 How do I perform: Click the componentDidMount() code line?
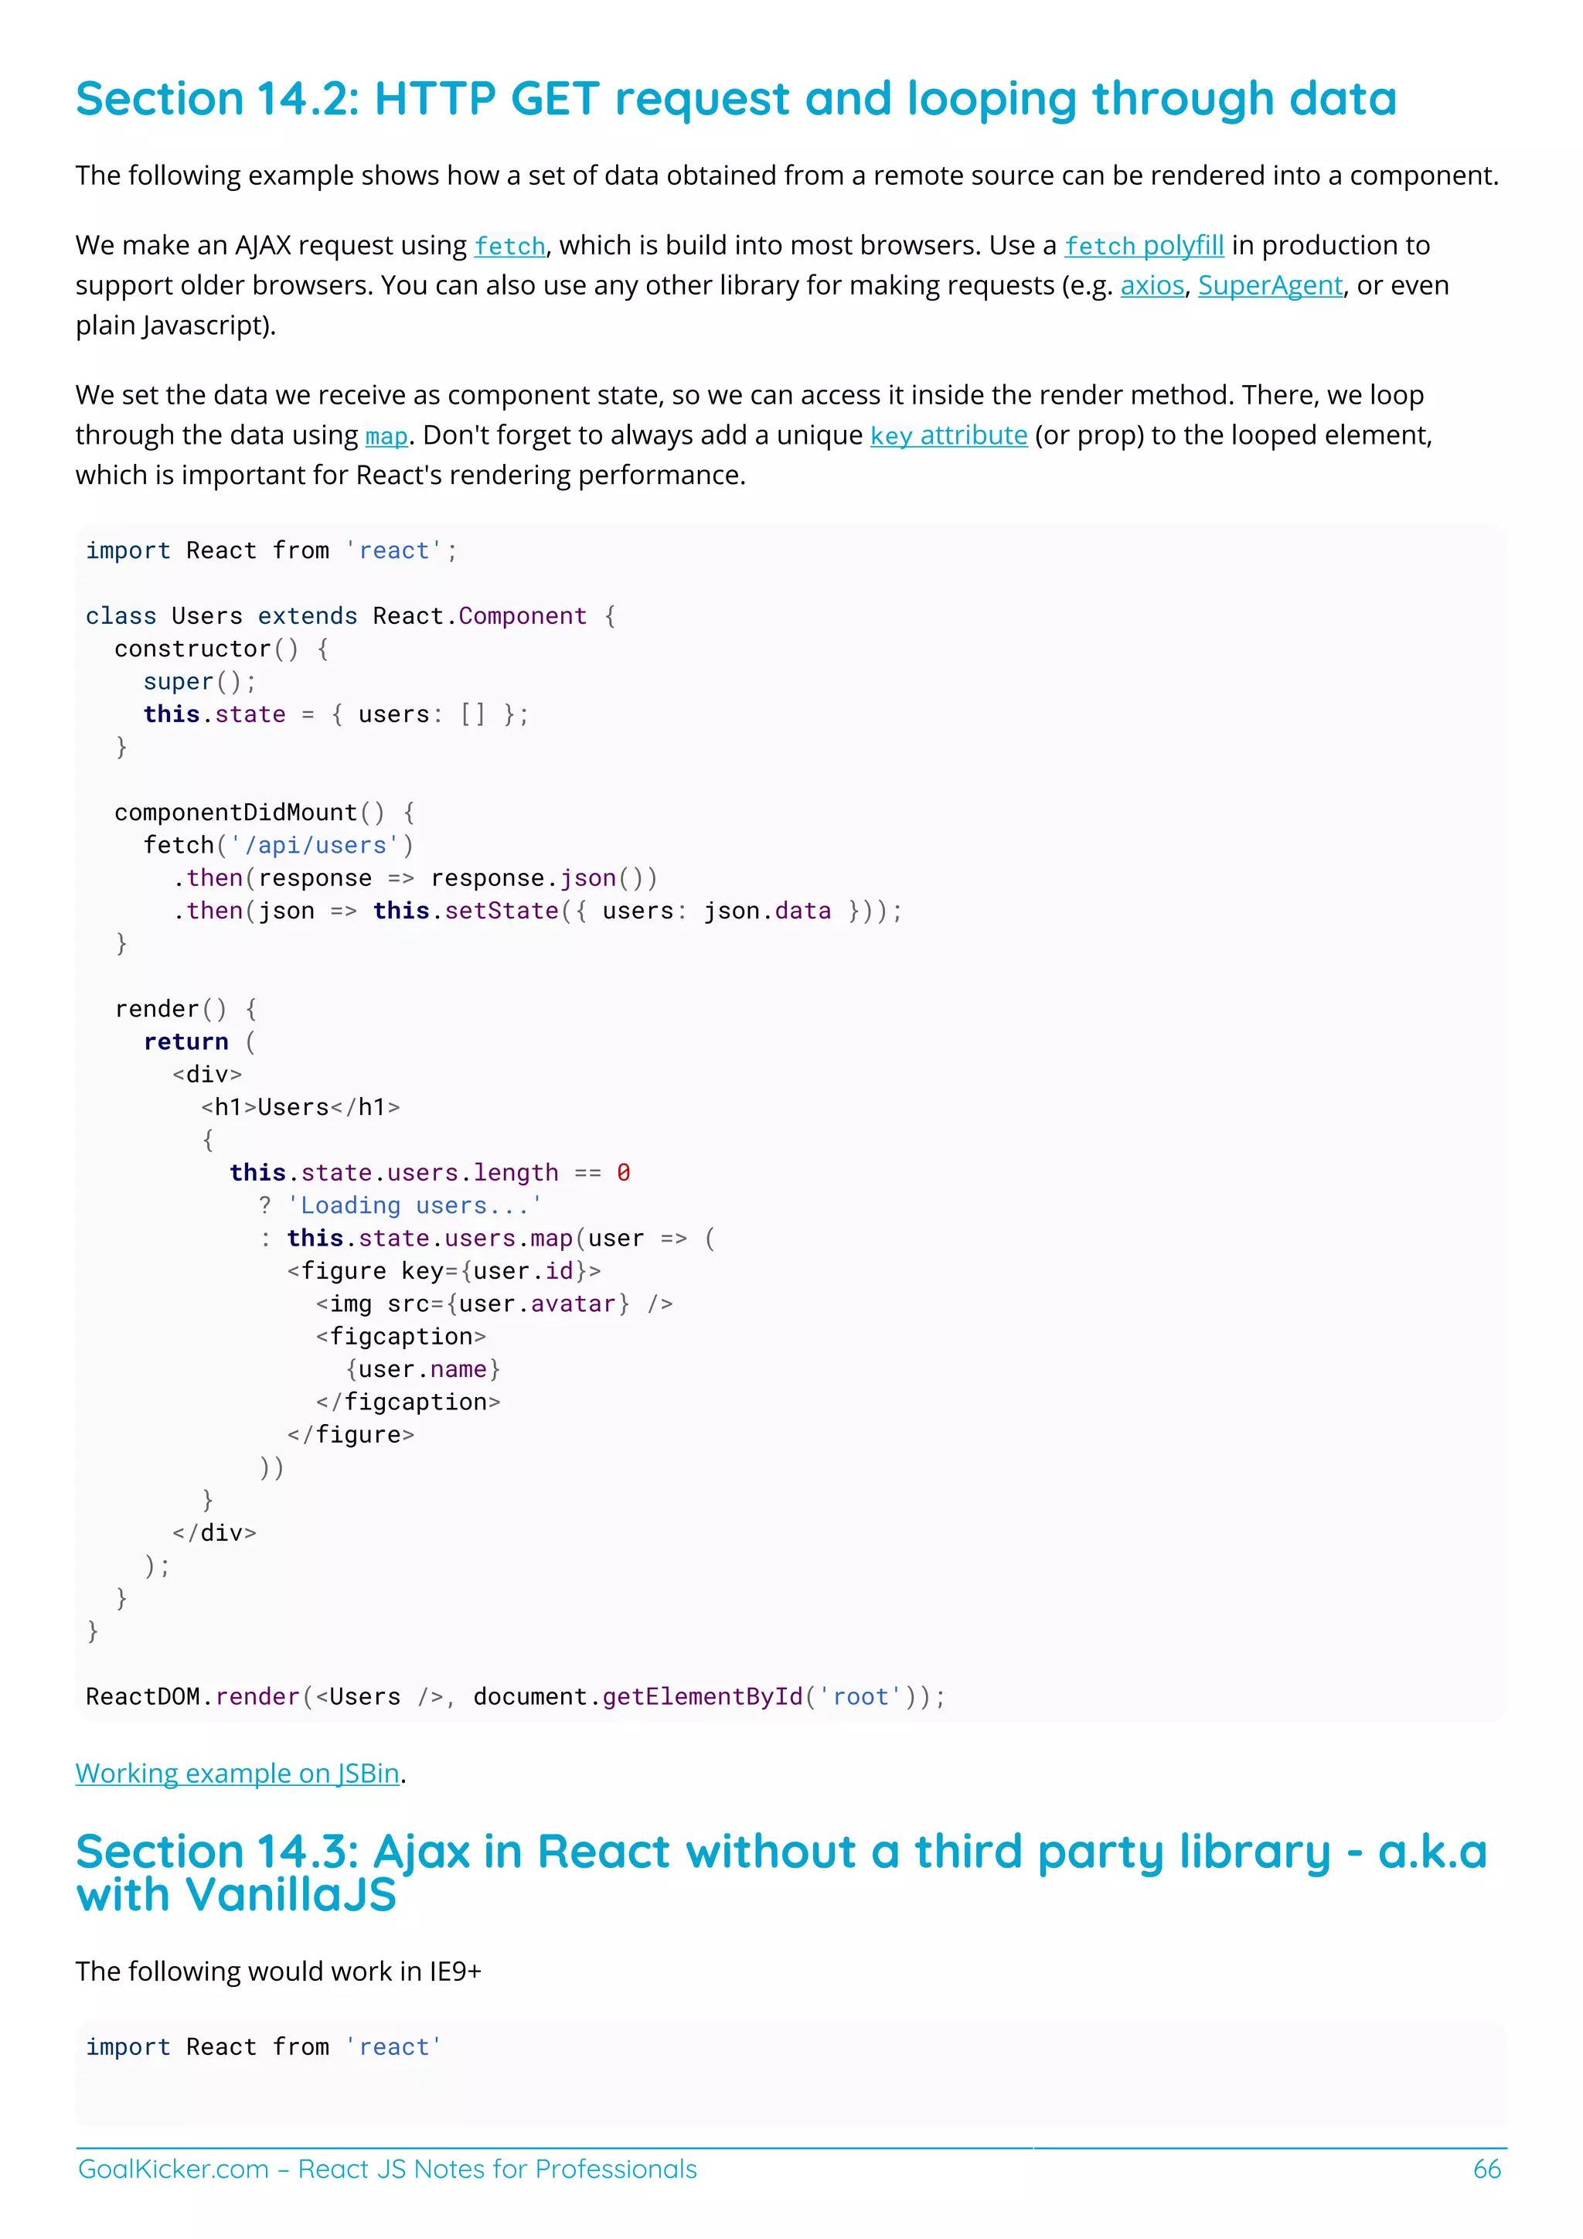pyautogui.click(x=264, y=813)
